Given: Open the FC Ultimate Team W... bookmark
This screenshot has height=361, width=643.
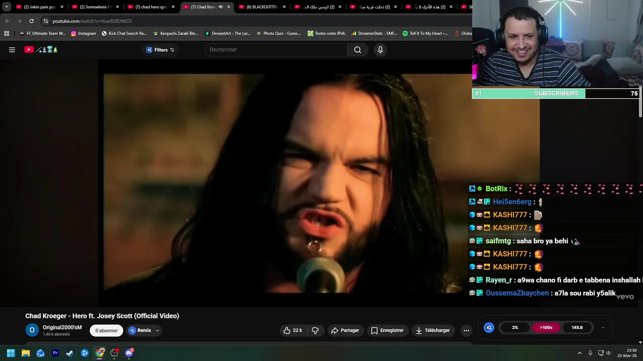Looking at the screenshot, I should 42,33.
